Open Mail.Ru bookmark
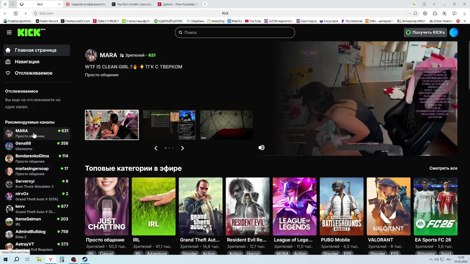This screenshot has height=264, width=470. tap(235, 21)
